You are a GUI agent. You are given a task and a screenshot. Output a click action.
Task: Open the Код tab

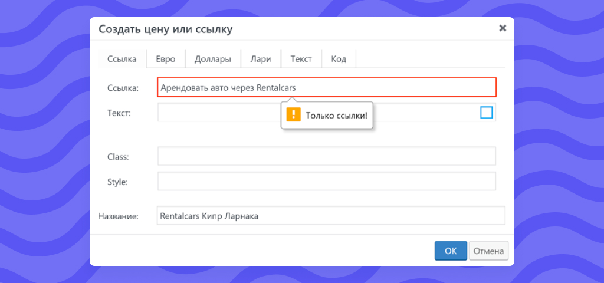(339, 59)
